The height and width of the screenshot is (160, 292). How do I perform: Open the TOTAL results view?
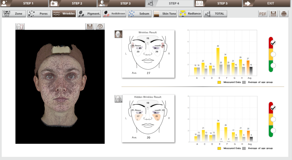215,14
